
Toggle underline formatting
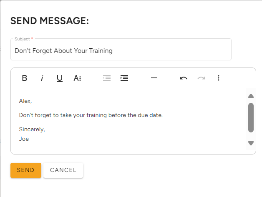60,78
